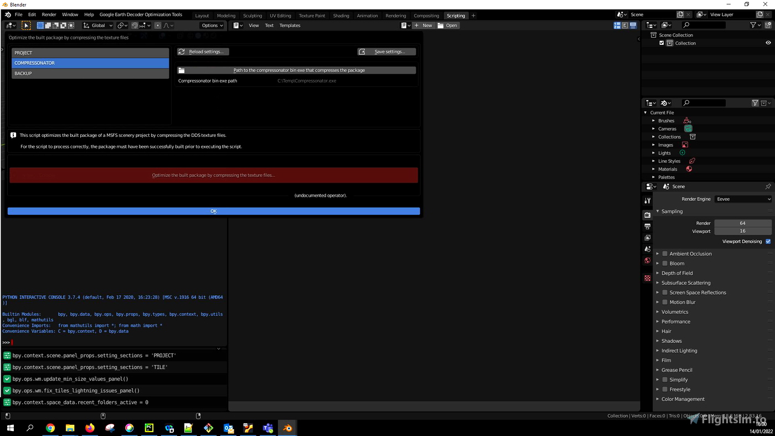
Task: Click the new scene copy icon
Action: (680, 15)
